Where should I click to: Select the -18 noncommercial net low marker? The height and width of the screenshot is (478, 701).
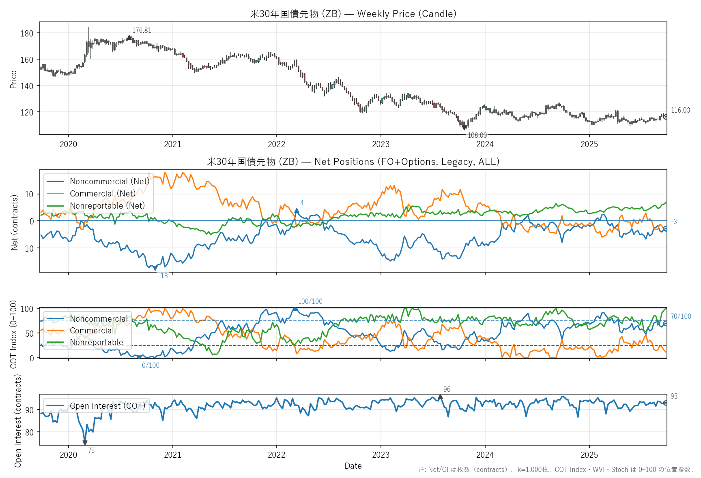155,268
